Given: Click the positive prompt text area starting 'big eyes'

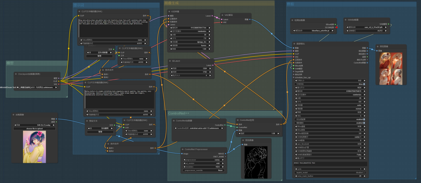Looking at the screenshot, I should pos(113,28).
